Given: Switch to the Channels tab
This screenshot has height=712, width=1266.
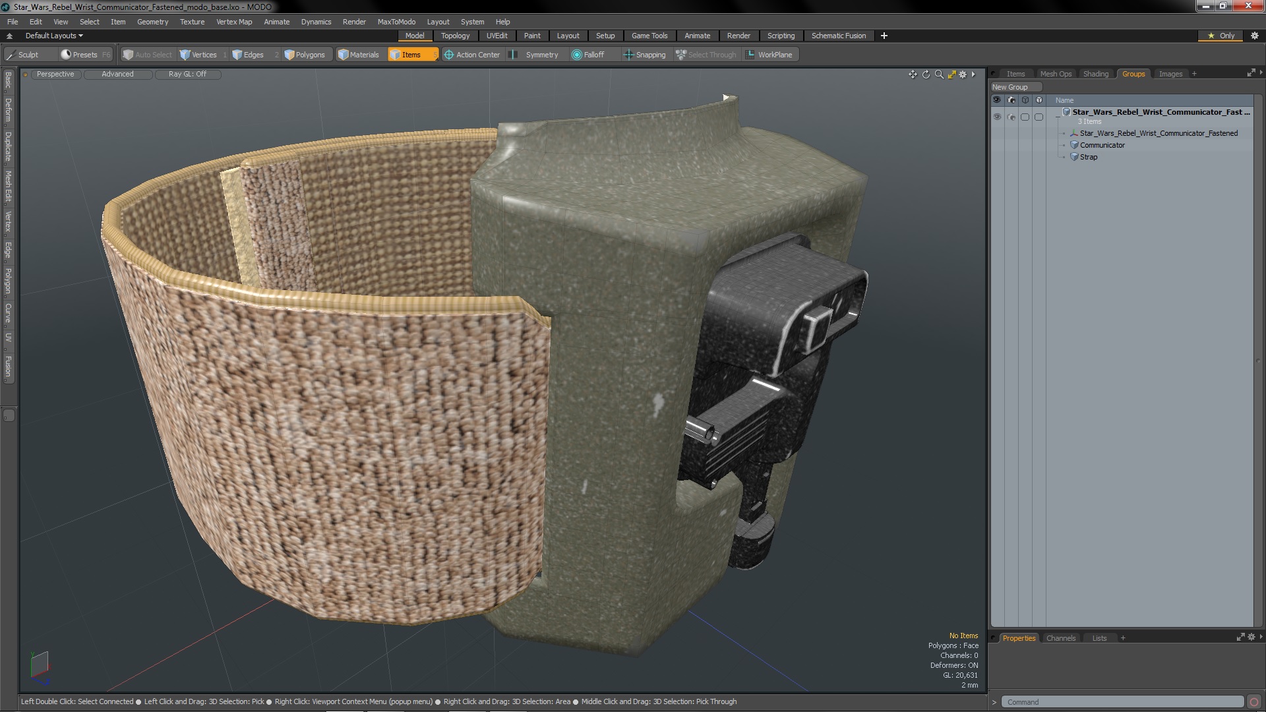Looking at the screenshot, I should (x=1060, y=638).
